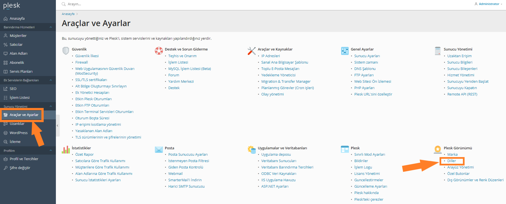The height and width of the screenshot is (204, 506).
Task: Open the Administrator account dropdown
Action: point(488,4)
